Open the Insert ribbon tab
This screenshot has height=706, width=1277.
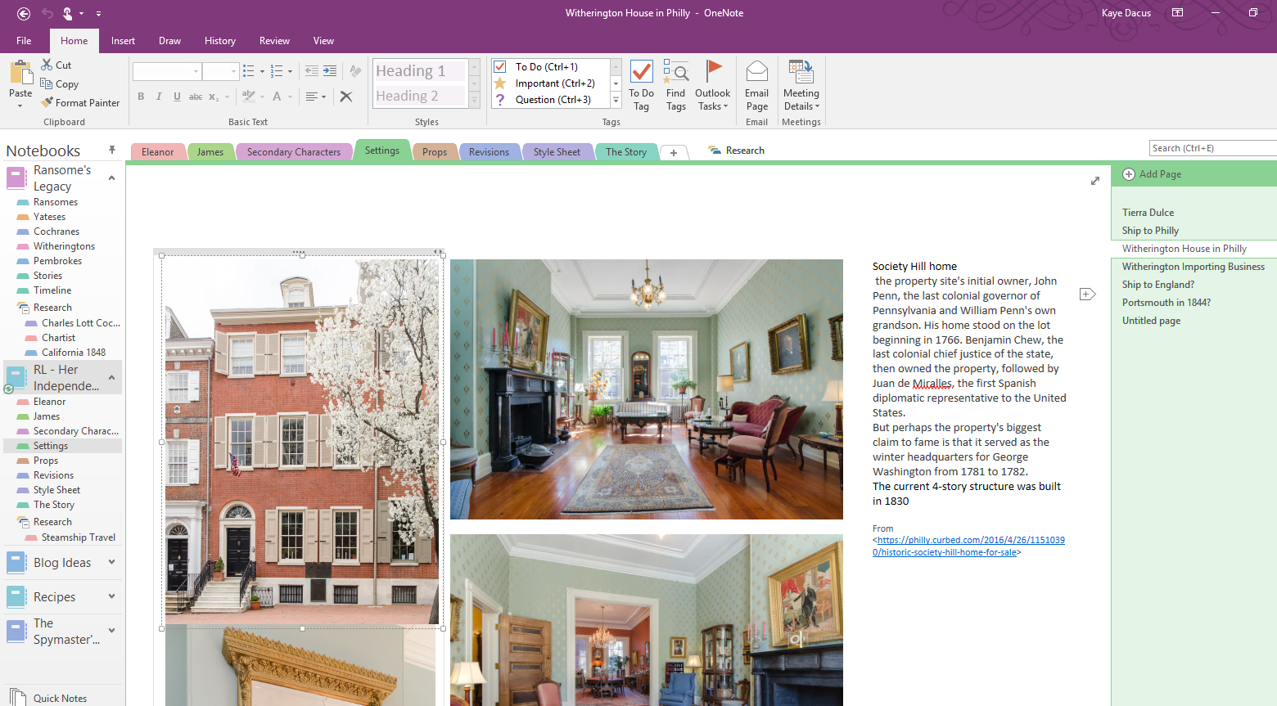[123, 41]
